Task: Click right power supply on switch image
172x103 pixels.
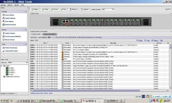Action: 146,22
